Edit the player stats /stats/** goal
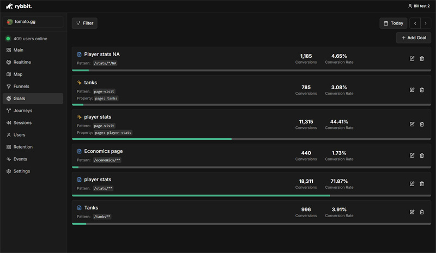 pyautogui.click(x=412, y=184)
